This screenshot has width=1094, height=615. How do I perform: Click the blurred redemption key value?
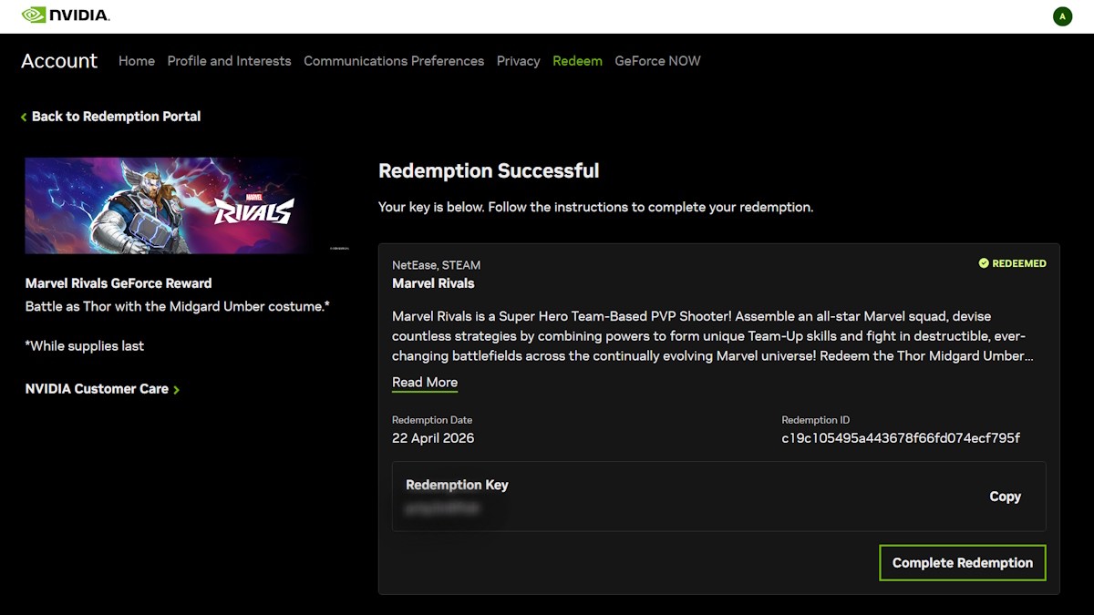click(442, 507)
